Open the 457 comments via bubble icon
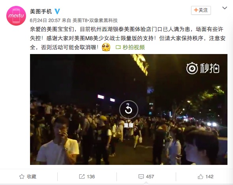This screenshot has width=233, height=185. pos(141,177)
